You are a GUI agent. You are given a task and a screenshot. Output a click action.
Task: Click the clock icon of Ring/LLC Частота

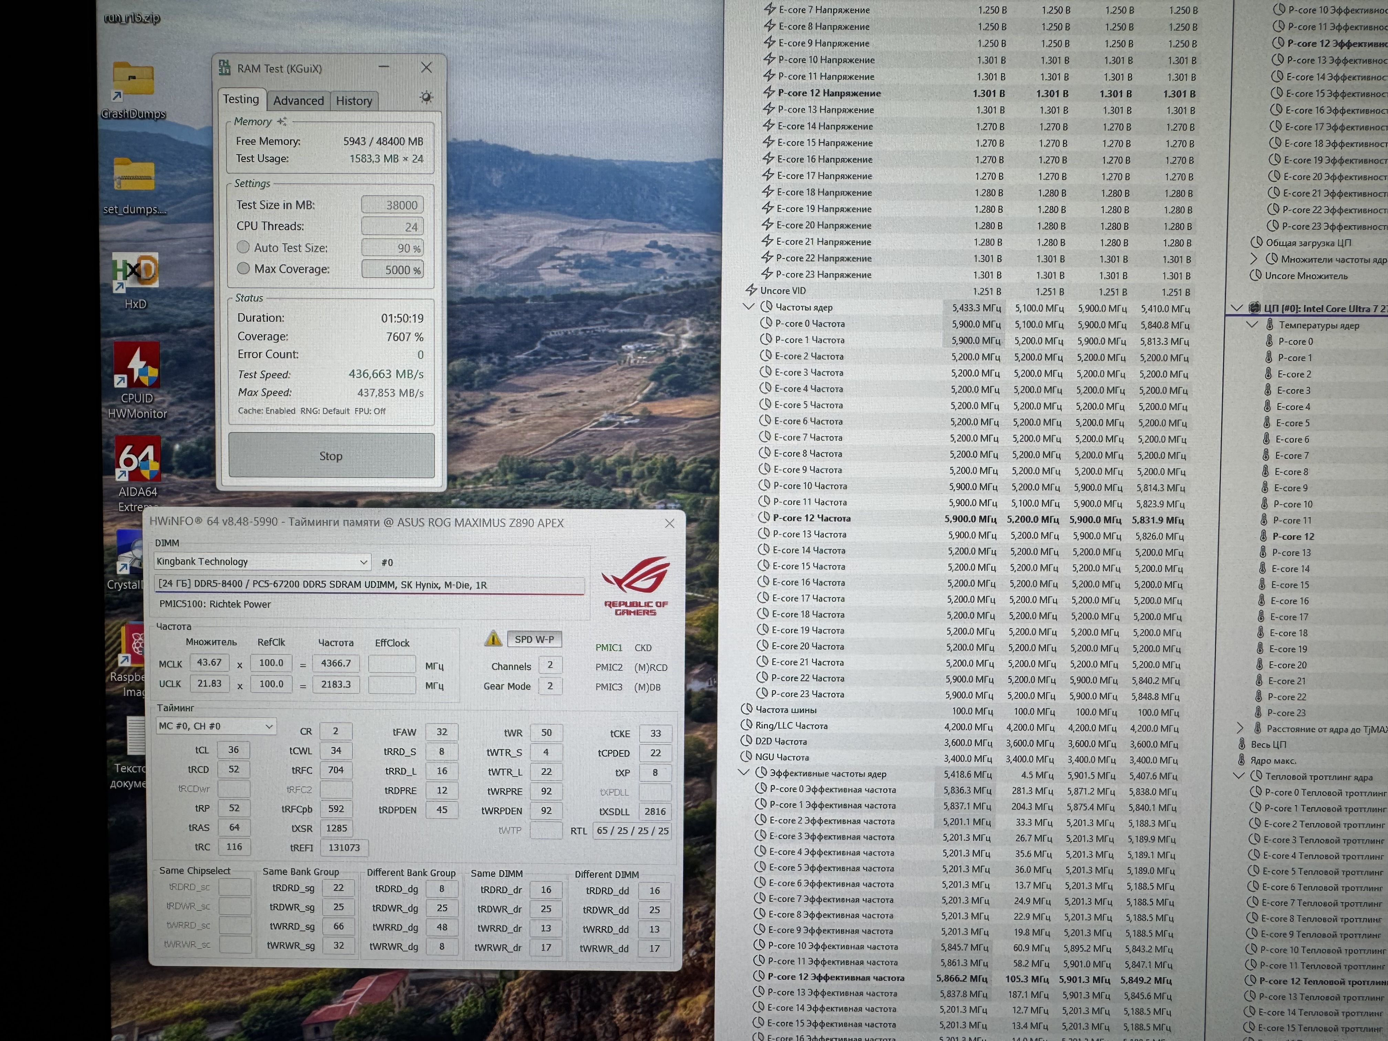746,725
